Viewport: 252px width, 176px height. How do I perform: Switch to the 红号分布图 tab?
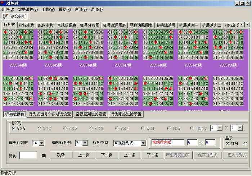[90, 25]
